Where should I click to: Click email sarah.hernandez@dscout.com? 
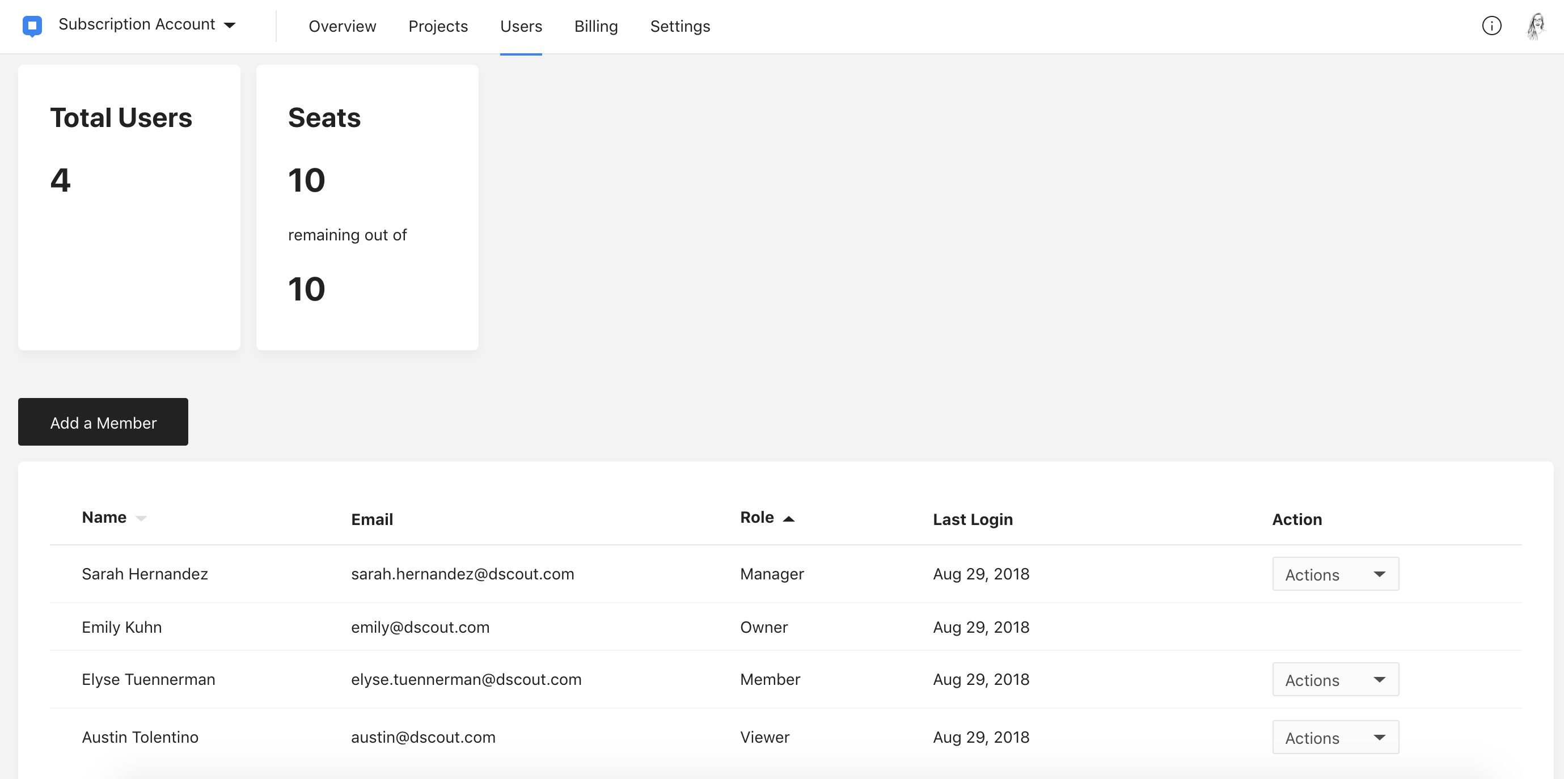click(x=463, y=574)
